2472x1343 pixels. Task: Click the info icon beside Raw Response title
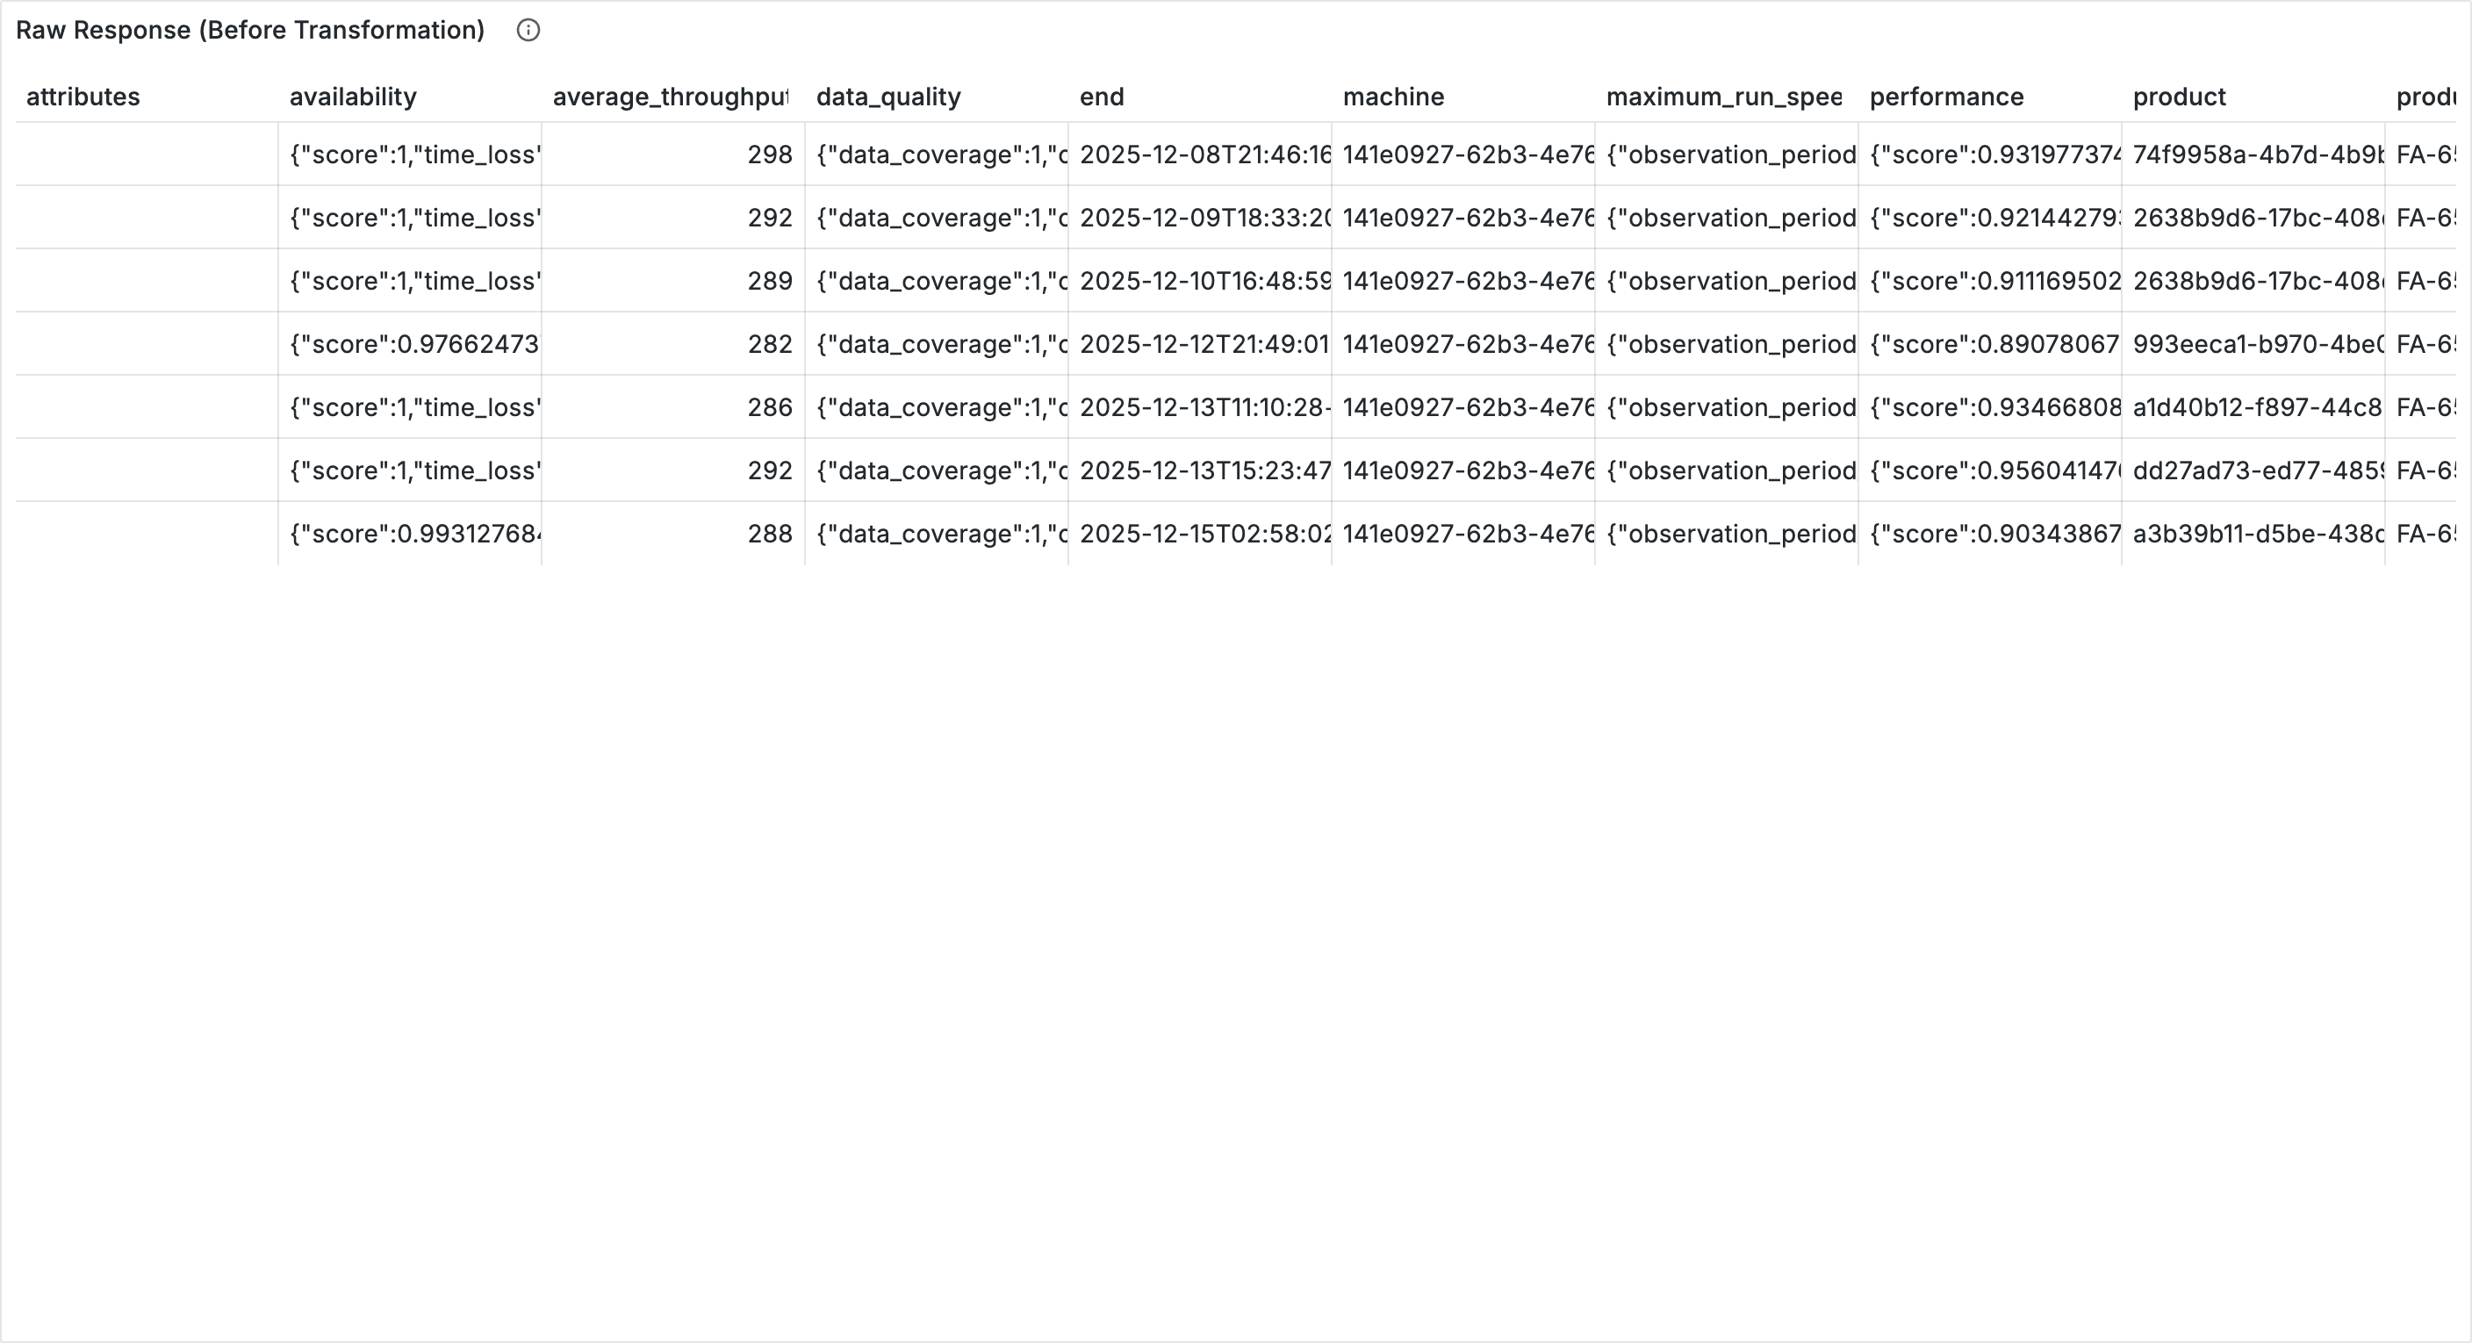528,31
